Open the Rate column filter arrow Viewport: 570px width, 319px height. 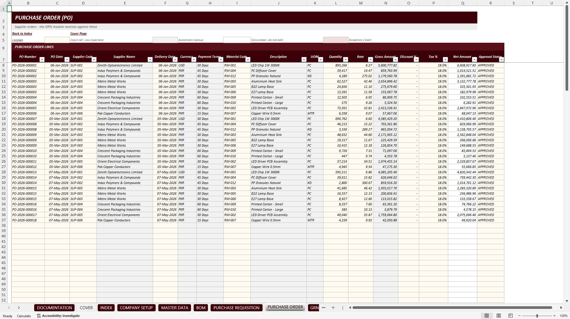click(x=370, y=60)
